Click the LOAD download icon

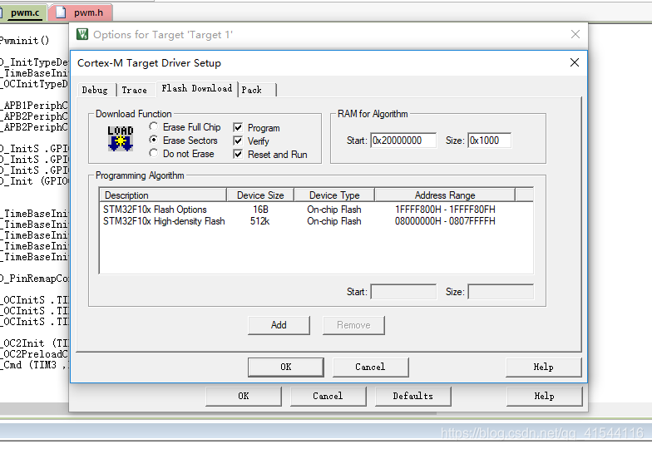point(120,138)
